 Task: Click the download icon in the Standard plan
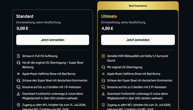(x=18, y=94)
